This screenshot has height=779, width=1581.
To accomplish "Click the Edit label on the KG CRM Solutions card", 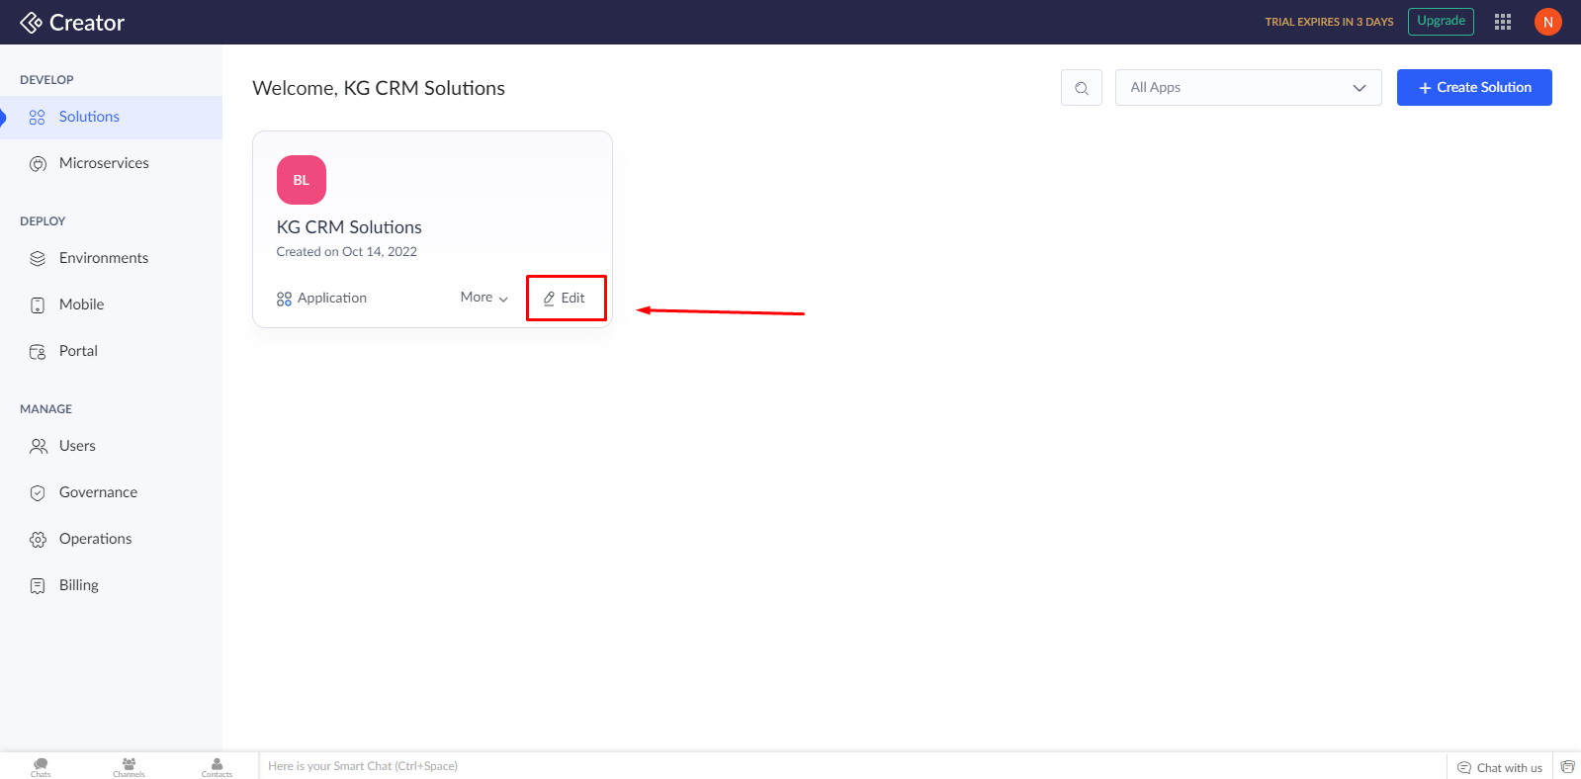I will pyautogui.click(x=573, y=298).
